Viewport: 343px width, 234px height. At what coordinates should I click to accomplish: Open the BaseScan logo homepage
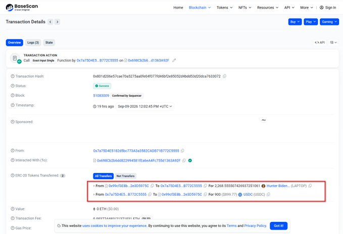(22, 7)
